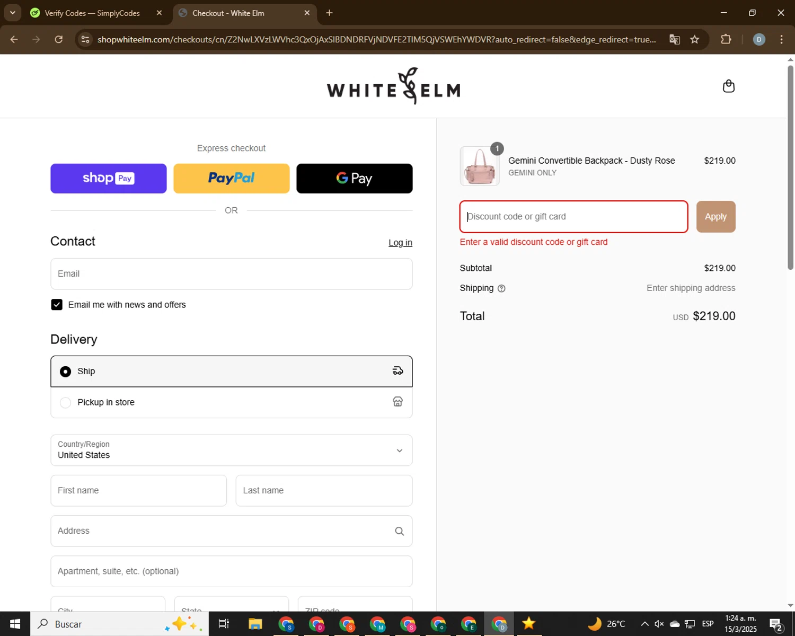Click the error 'Enter a valid discount code' text

point(534,242)
